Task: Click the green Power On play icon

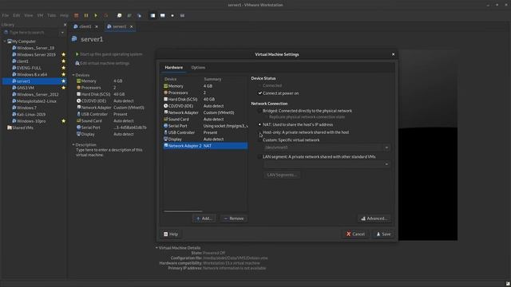Action: (x=96, y=15)
